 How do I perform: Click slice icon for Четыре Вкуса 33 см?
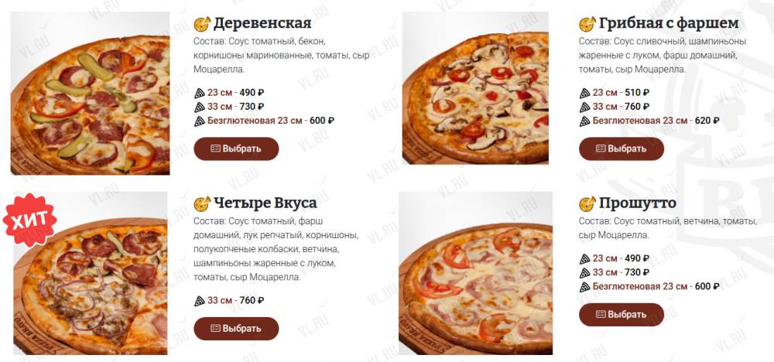pos(200,300)
